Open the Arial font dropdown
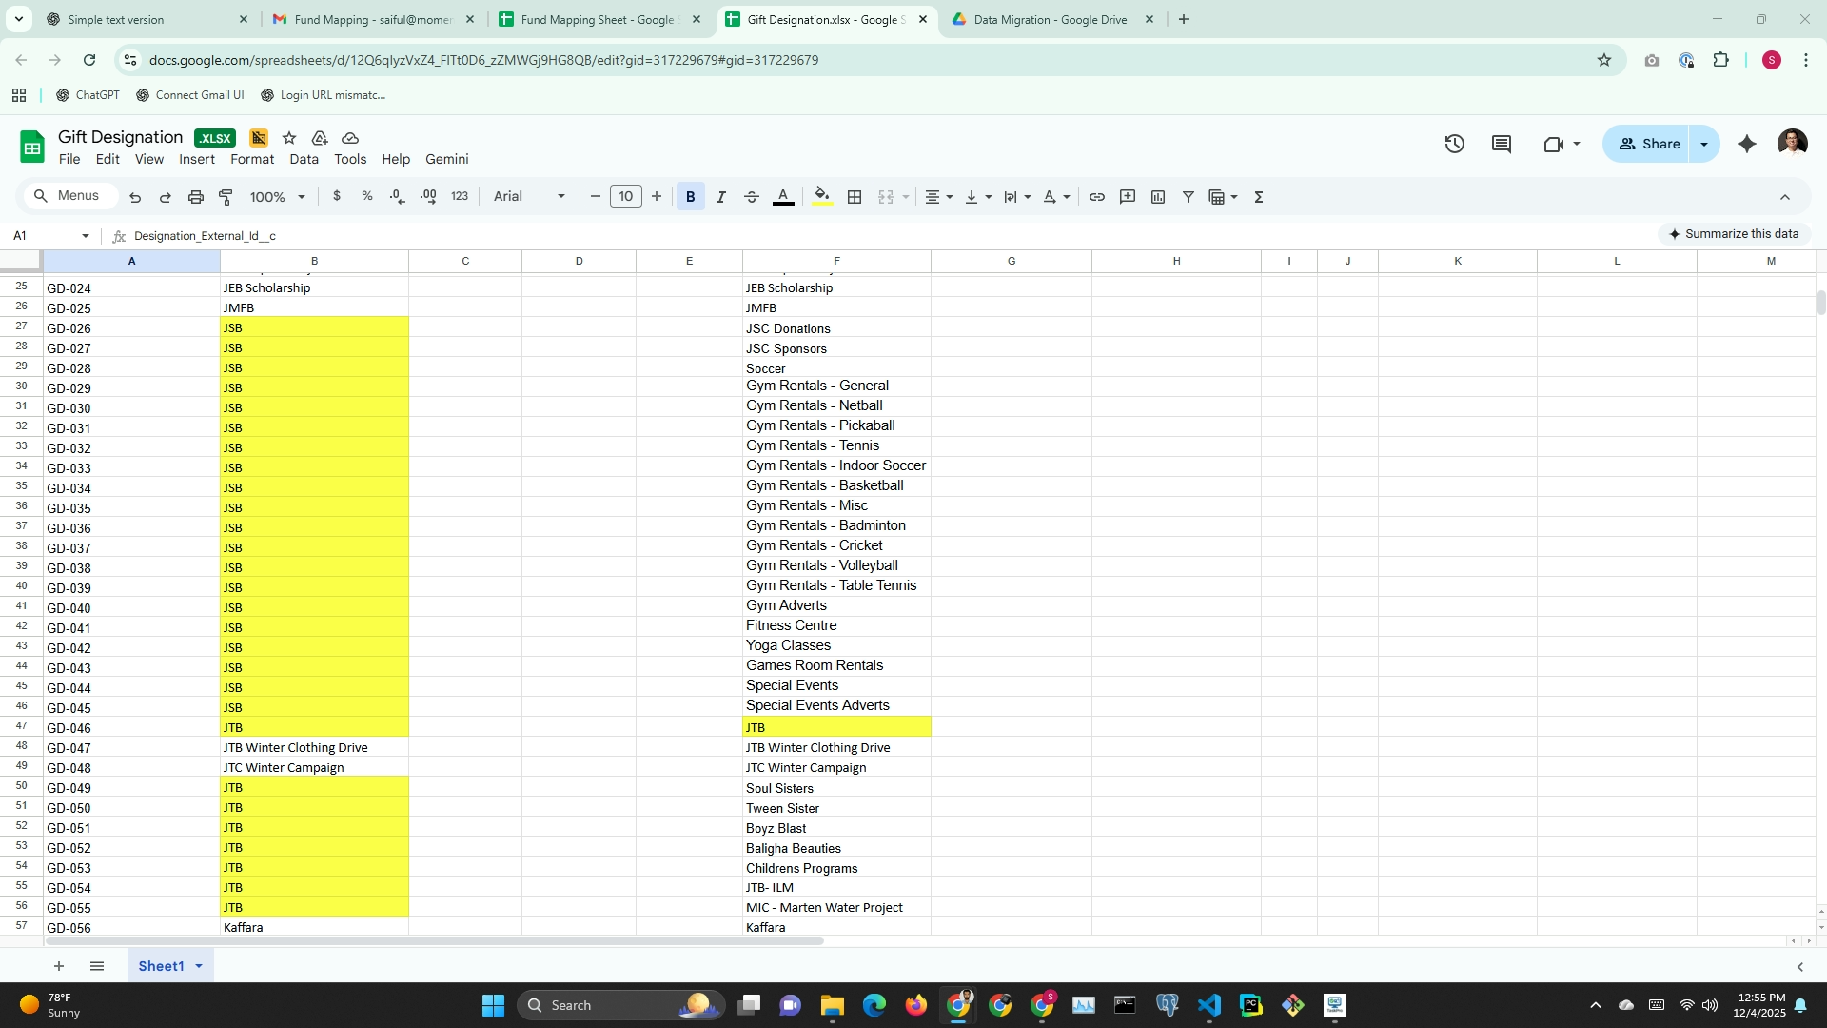The width and height of the screenshot is (1827, 1028). pyautogui.click(x=529, y=197)
